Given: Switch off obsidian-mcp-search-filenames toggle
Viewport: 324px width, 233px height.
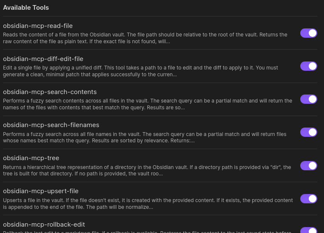Looking at the screenshot, I should click(308, 132).
